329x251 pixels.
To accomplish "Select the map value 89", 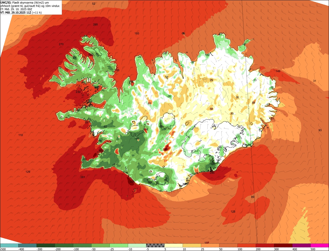I will 253,197.
